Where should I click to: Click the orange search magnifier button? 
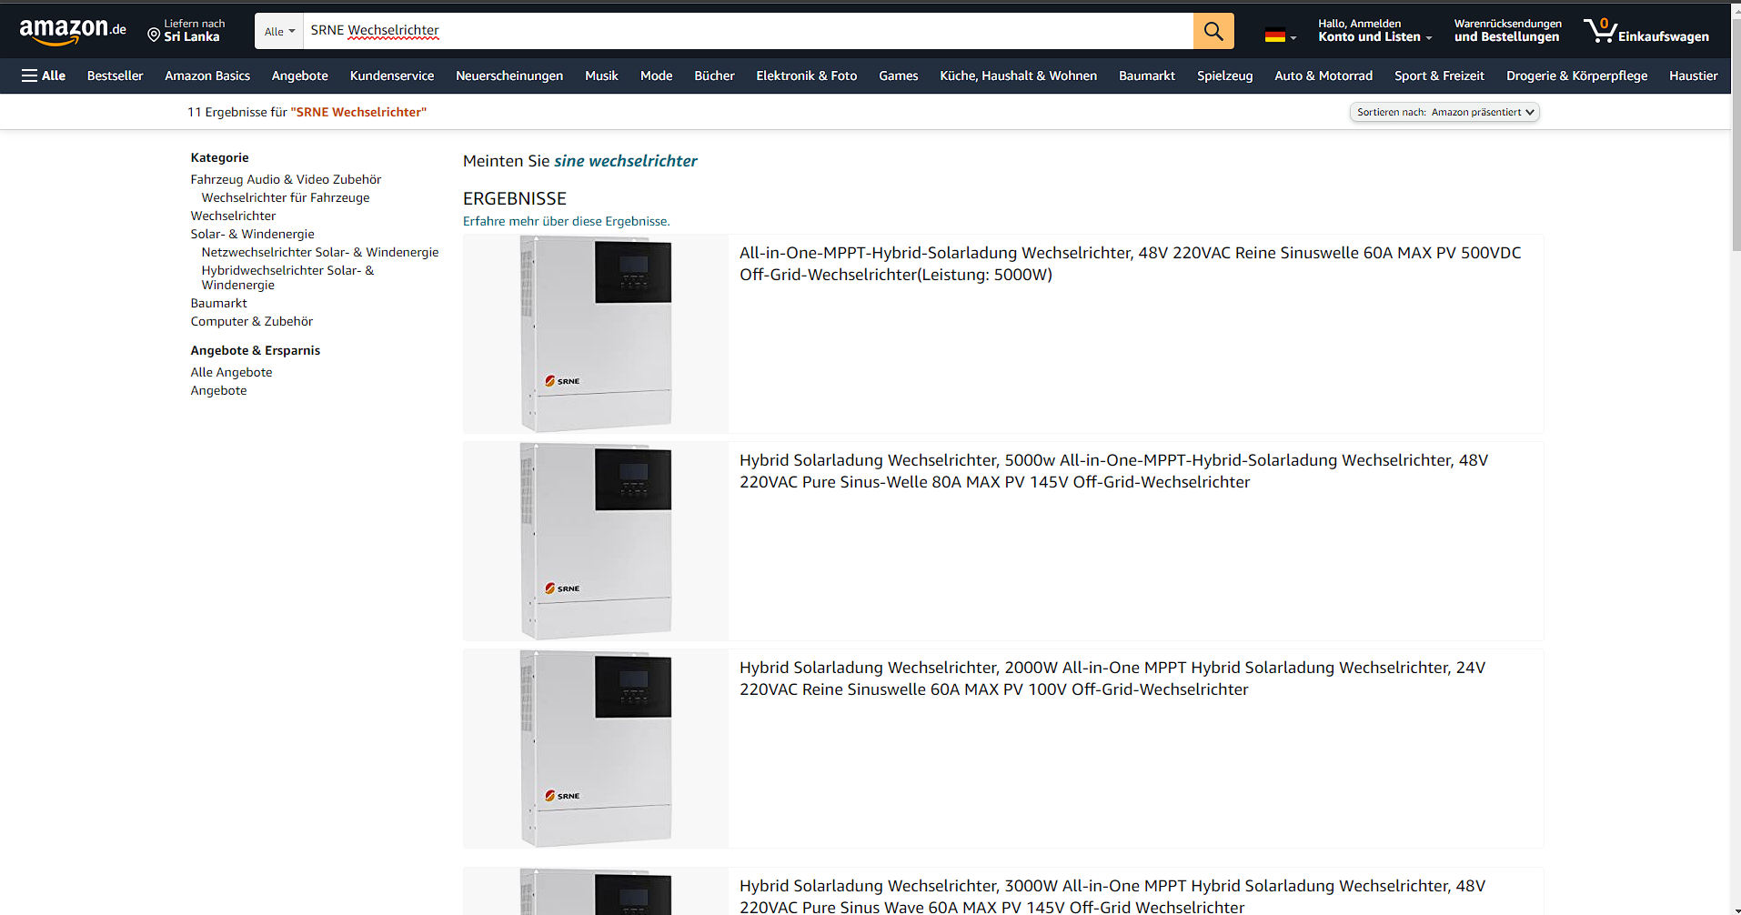pos(1213,31)
